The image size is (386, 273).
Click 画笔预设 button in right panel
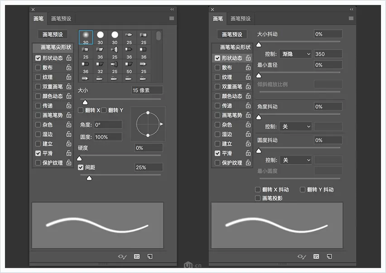click(x=232, y=34)
